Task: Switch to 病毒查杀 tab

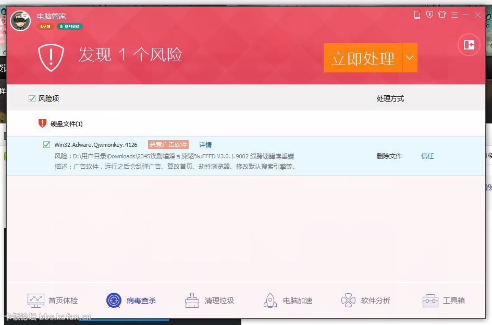Action: point(131,301)
